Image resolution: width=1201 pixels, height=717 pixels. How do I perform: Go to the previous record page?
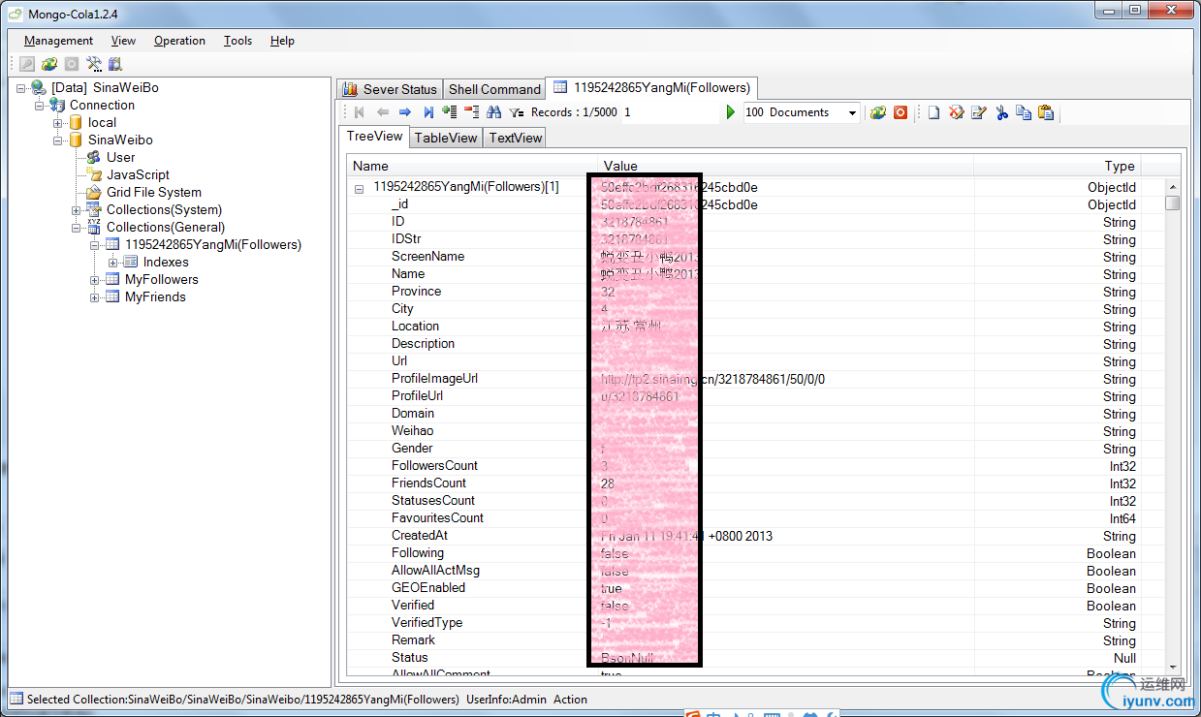pyautogui.click(x=383, y=112)
